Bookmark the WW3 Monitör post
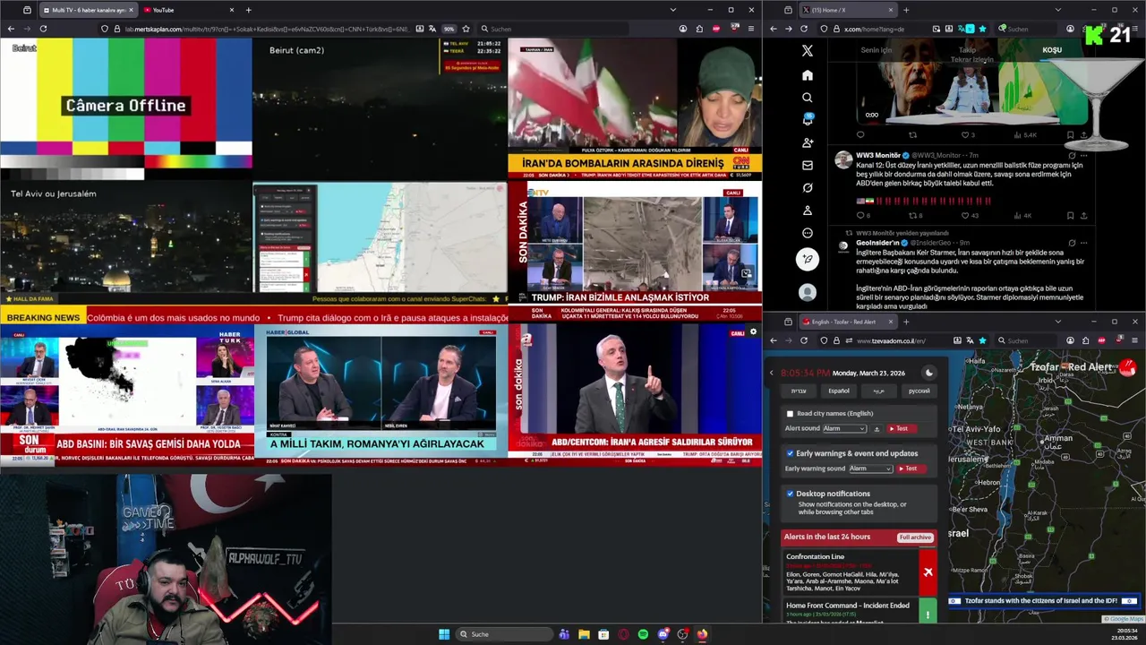 1070,215
